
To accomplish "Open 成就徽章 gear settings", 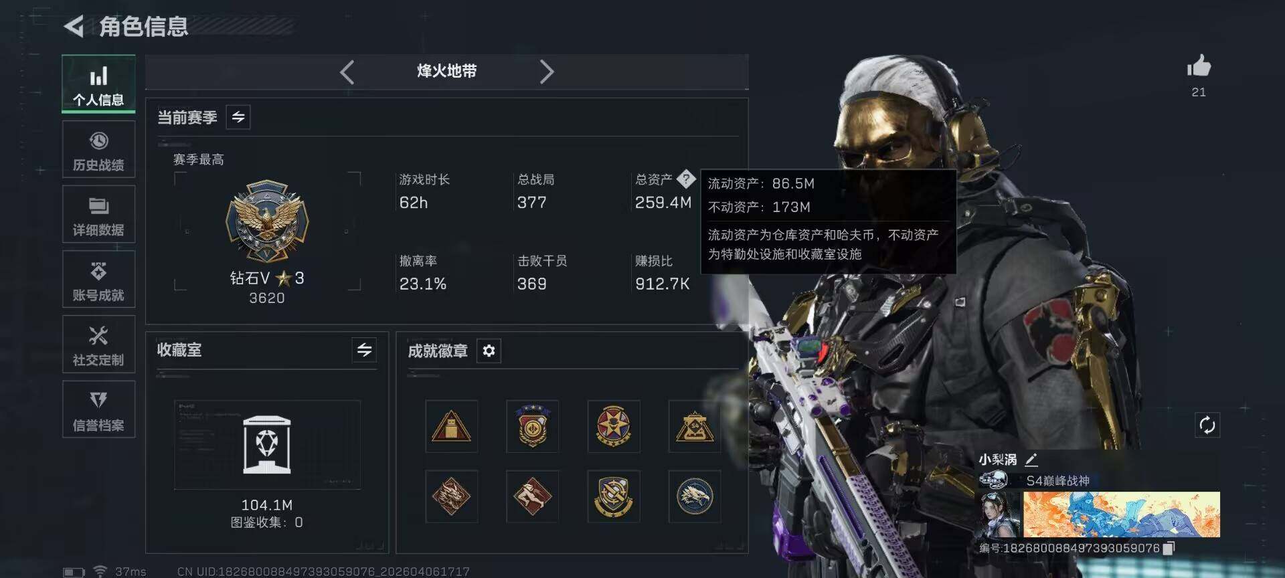I will 489,351.
